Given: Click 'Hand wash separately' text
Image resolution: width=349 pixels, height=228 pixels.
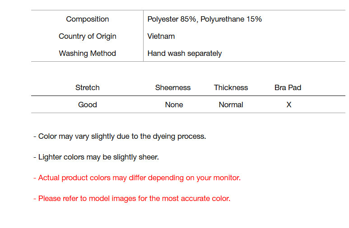Looking at the screenshot, I should 185,53.
